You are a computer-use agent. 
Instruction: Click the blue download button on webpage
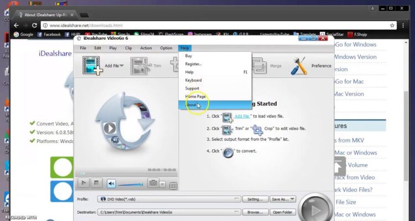click(x=62, y=191)
